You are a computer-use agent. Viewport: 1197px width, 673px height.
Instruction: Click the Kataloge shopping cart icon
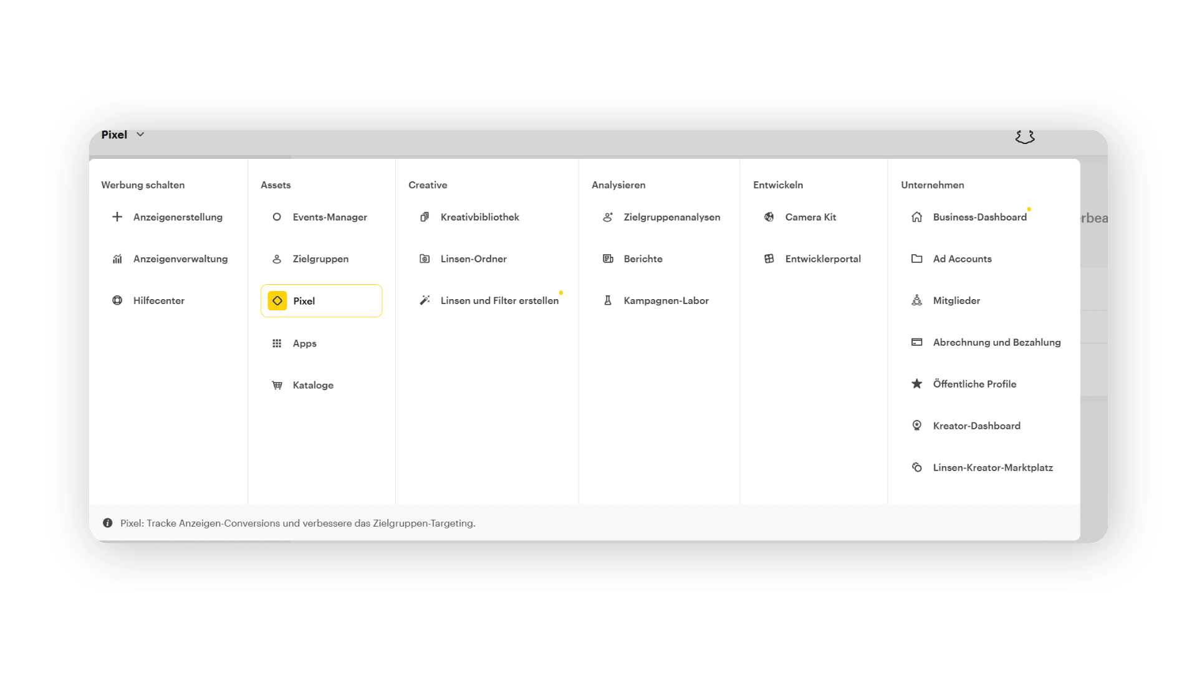pos(277,385)
